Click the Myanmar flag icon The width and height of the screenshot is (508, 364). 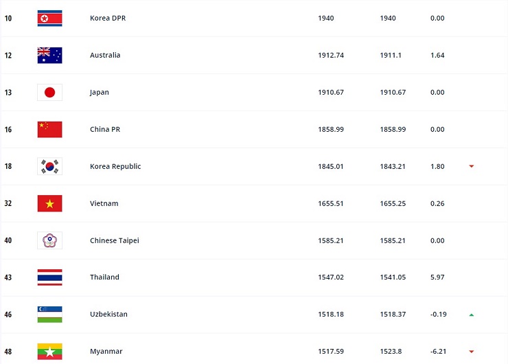[49, 351]
